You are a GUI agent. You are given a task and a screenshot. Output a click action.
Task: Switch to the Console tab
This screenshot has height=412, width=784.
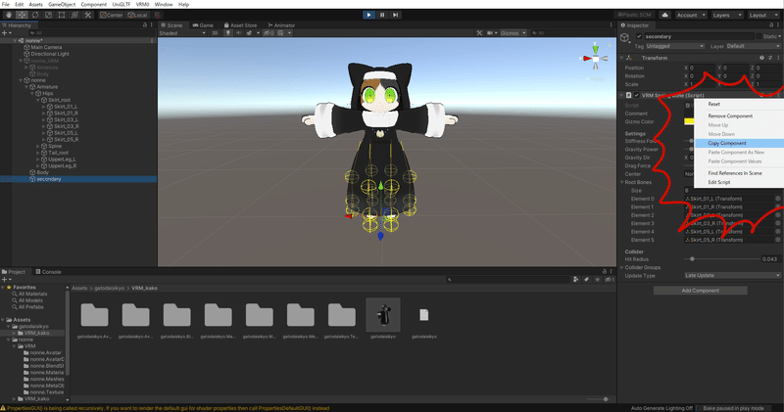pos(48,272)
